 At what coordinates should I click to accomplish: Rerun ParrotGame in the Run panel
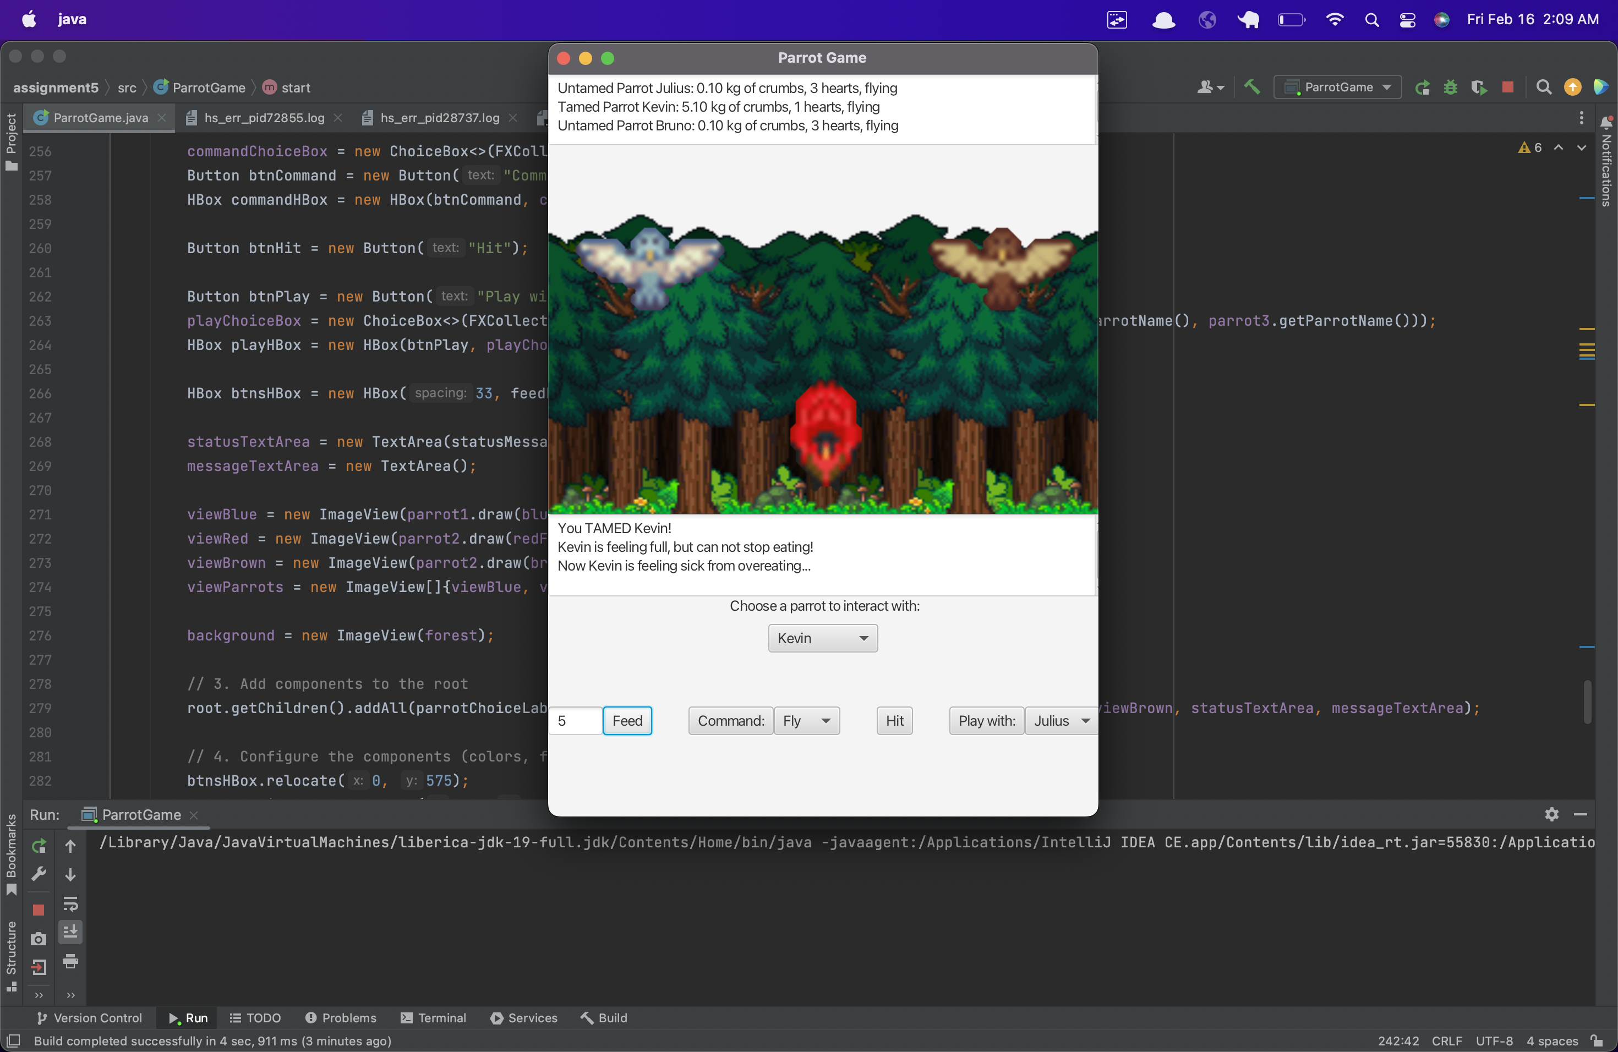[x=39, y=846]
